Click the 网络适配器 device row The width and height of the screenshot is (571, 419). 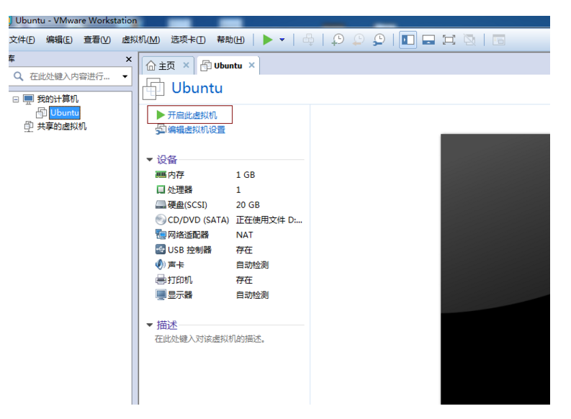(x=229, y=235)
